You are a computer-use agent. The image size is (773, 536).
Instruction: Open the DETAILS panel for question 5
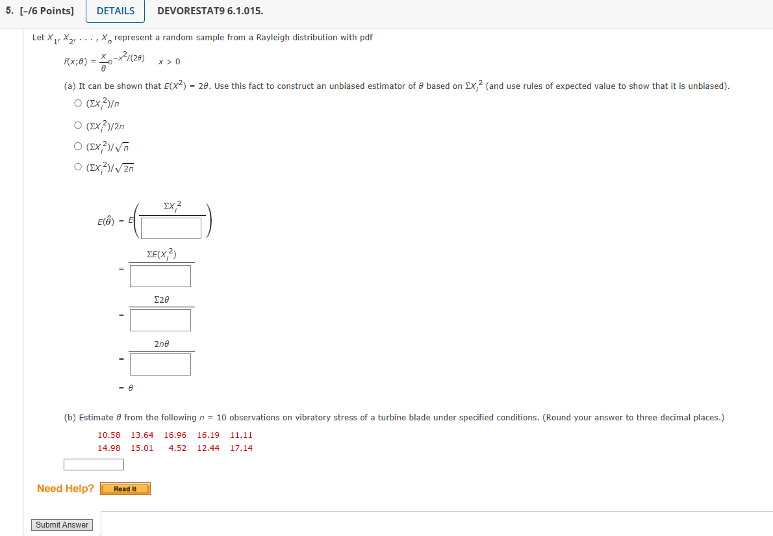point(115,11)
